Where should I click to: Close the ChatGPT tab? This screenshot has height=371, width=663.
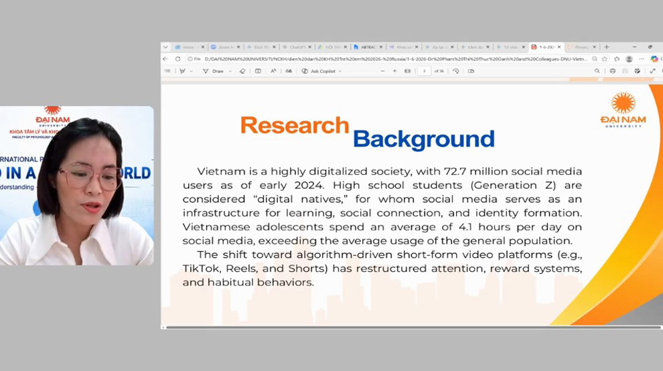tap(309, 47)
